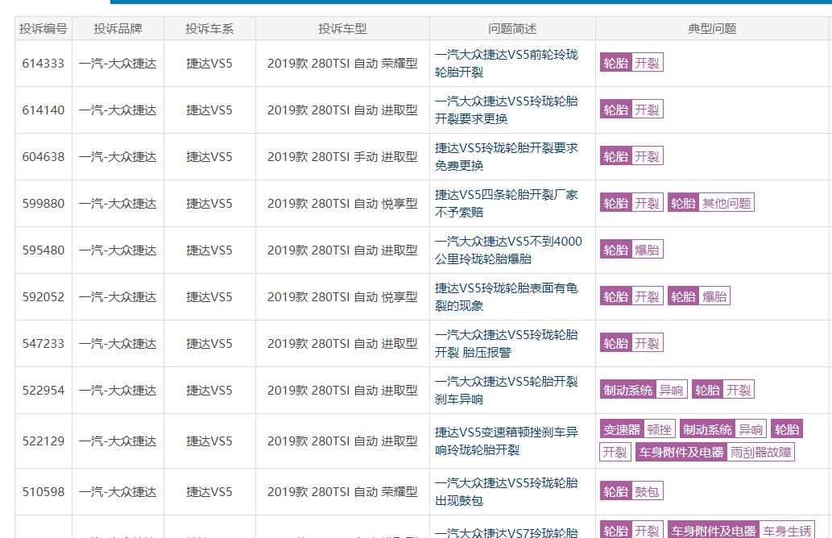Open complaint number 510598

(43, 491)
